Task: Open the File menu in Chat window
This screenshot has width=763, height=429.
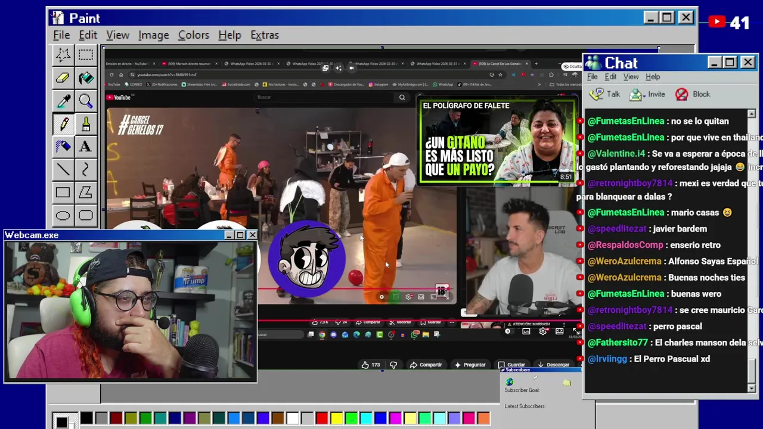Action: coord(593,77)
